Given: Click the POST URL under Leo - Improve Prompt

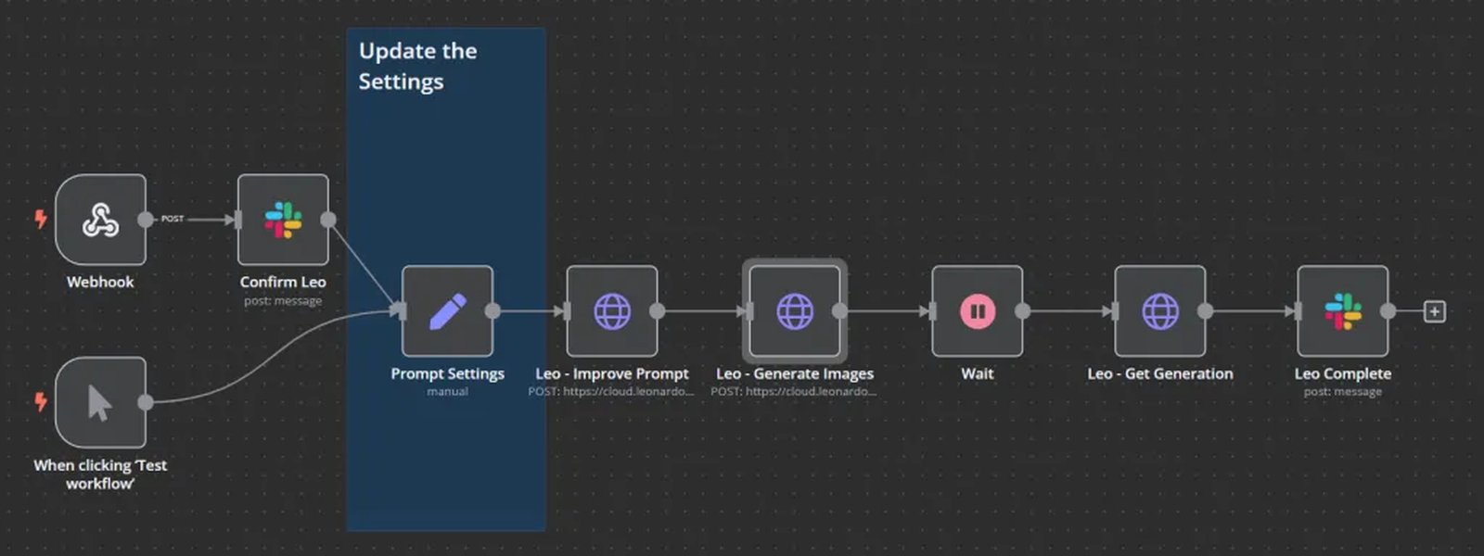Looking at the screenshot, I should [611, 392].
